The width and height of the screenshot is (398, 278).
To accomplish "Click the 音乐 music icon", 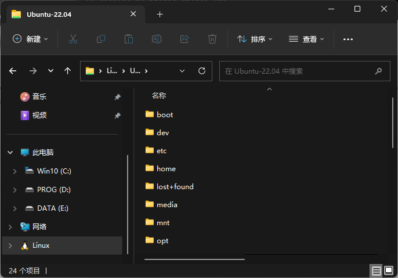I will coord(25,97).
